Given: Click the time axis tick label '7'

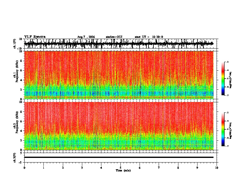Looking at the screenshot, I should click(x=159, y=168).
